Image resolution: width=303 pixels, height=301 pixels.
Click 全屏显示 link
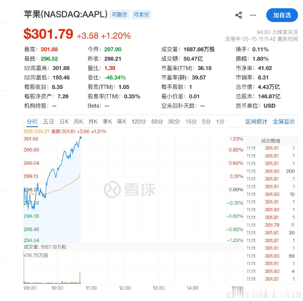pyautogui.click(x=284, y=122)
